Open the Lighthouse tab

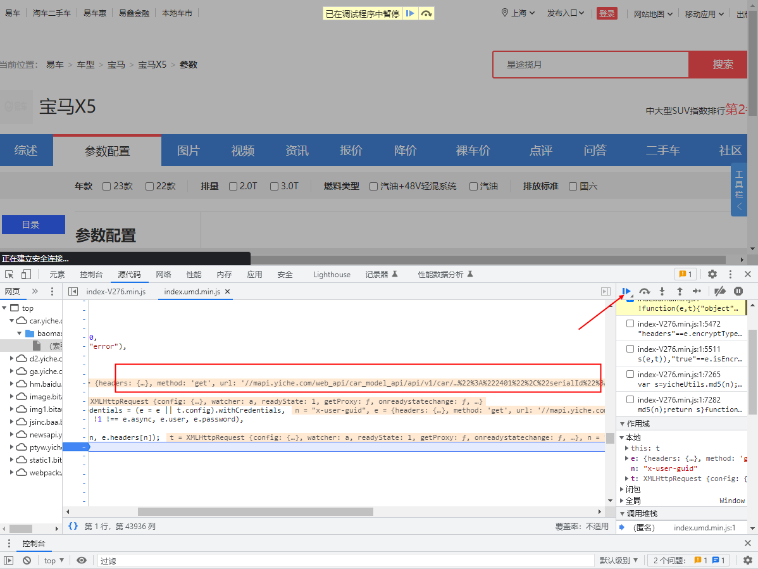coord(332,275)
